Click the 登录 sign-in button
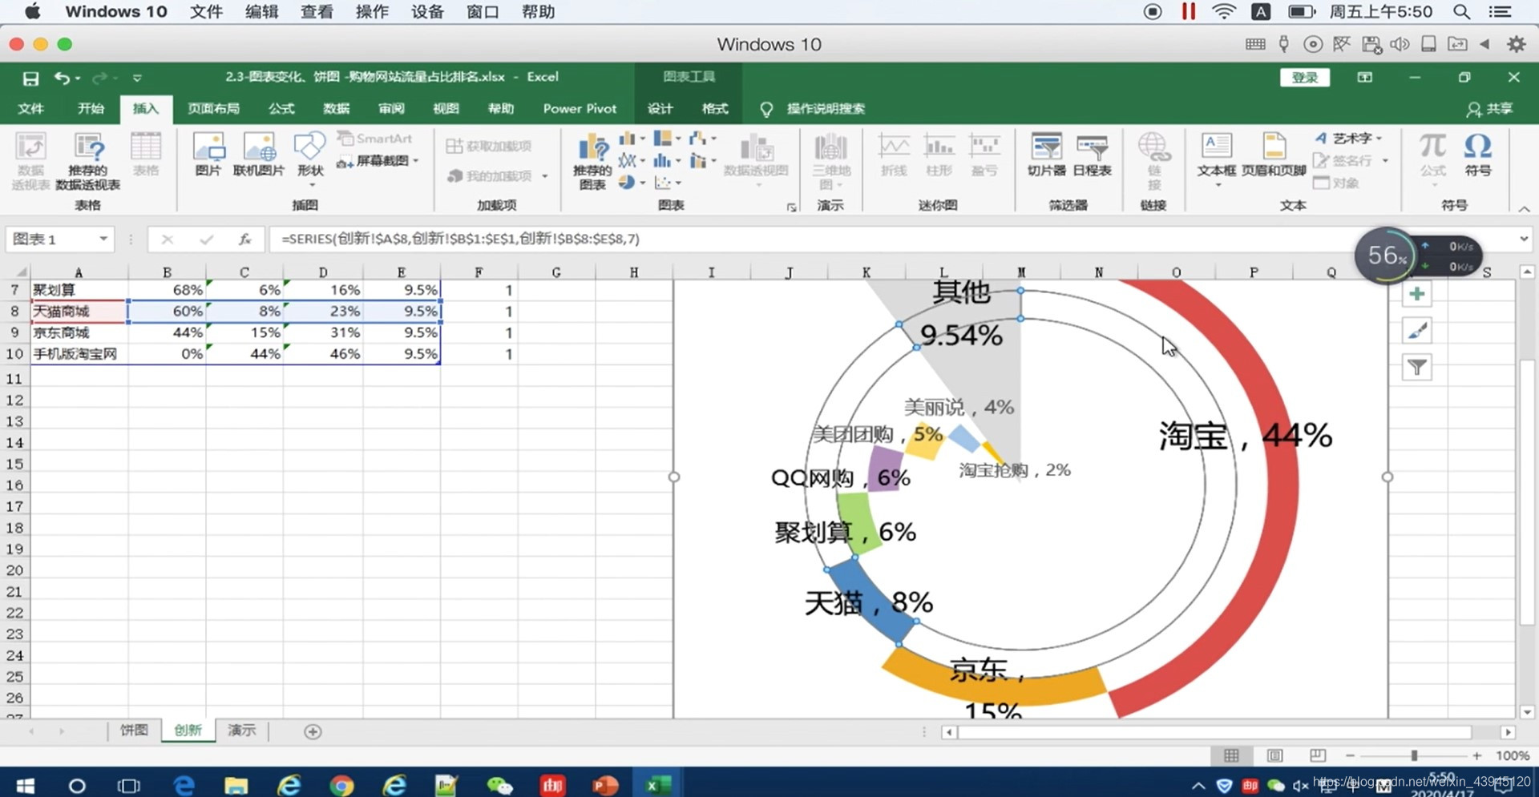The height and width of the screenshot is (797, 1539). (x=1304, y=78)
